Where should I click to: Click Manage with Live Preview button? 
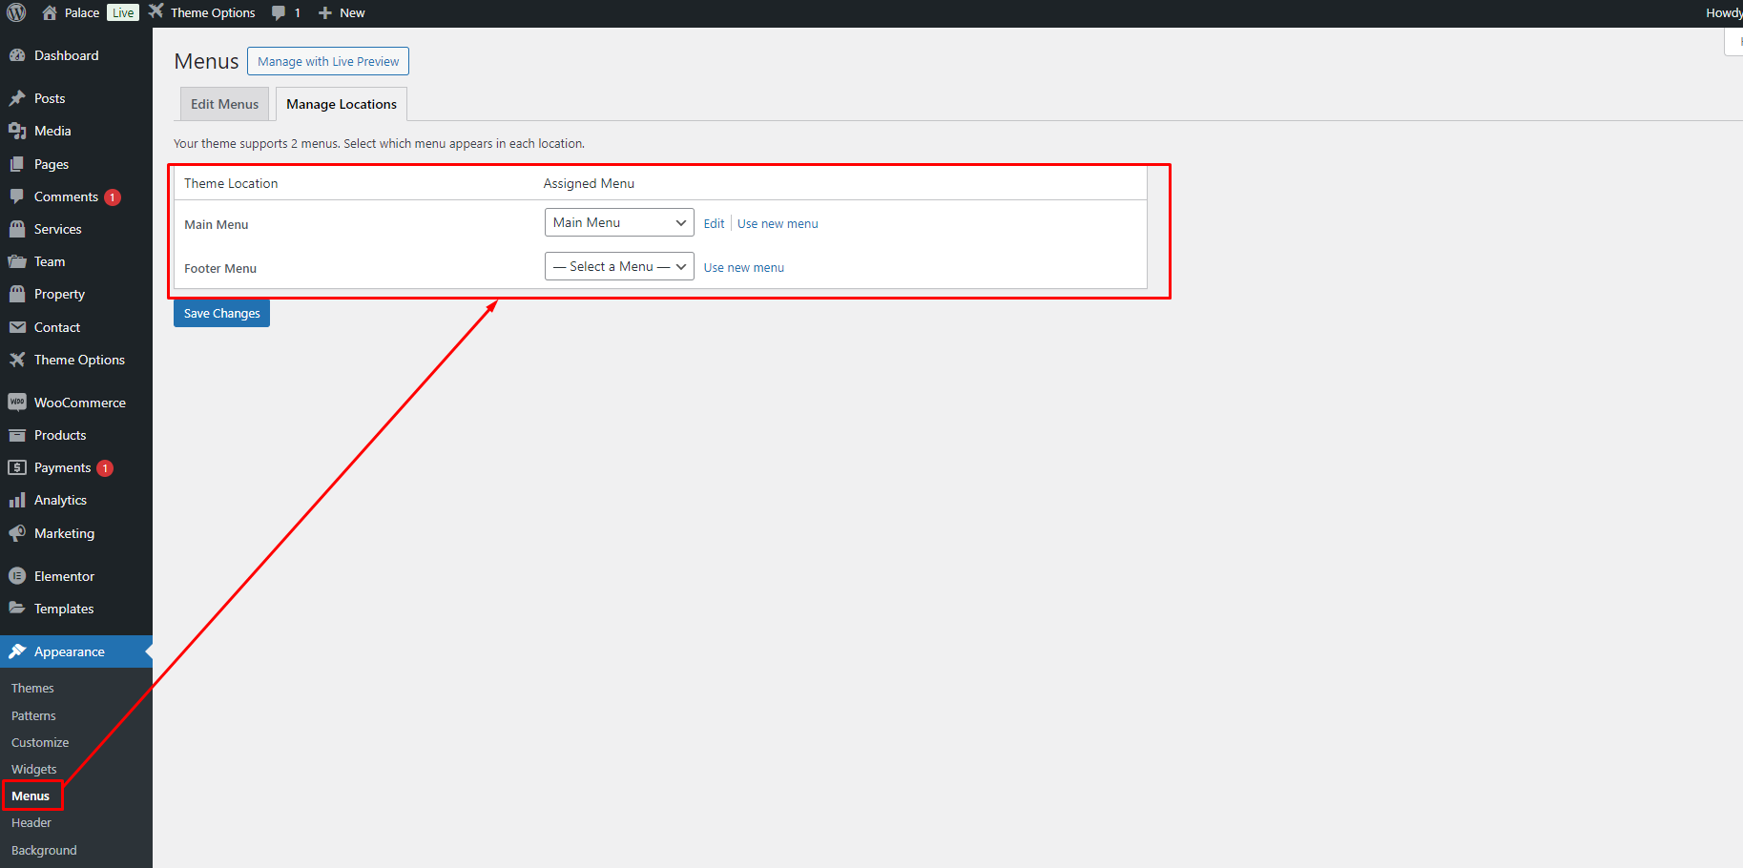328,61
